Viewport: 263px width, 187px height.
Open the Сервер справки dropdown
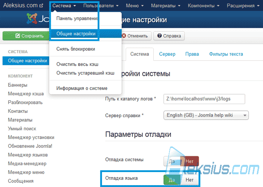pos(206,115)
